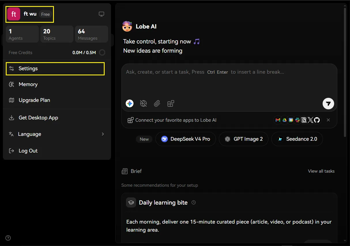Viewport: 350px width, 246px height.
Task: Click the send message button
Action: click(x=328, y=104)
